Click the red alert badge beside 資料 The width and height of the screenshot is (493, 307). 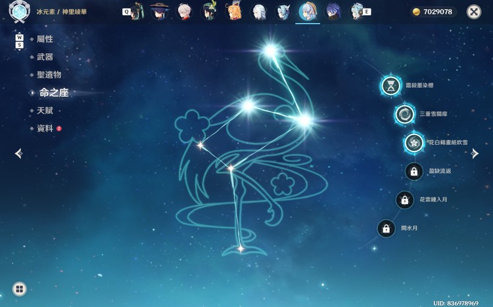tap(59, 129)
